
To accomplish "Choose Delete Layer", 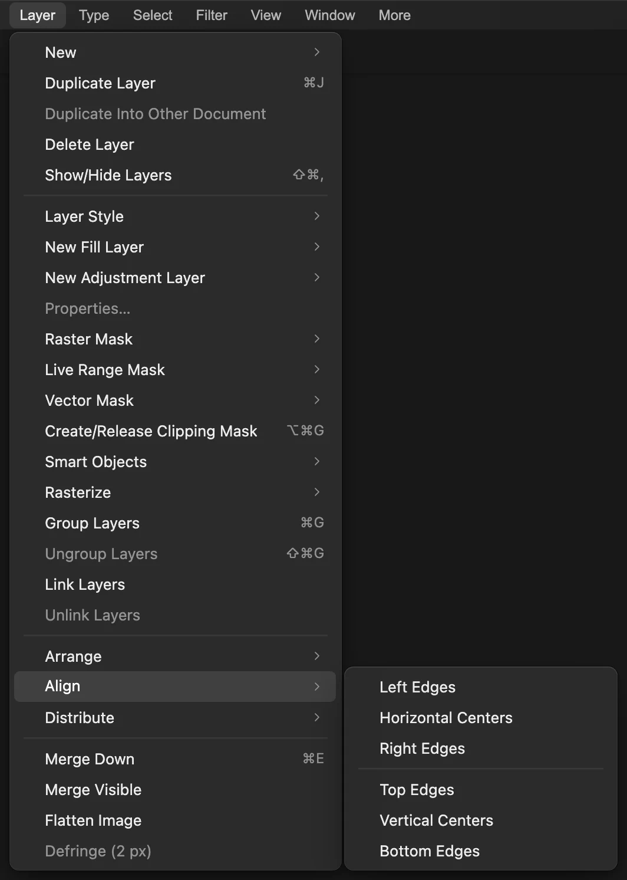I will [x=175, y=145].
